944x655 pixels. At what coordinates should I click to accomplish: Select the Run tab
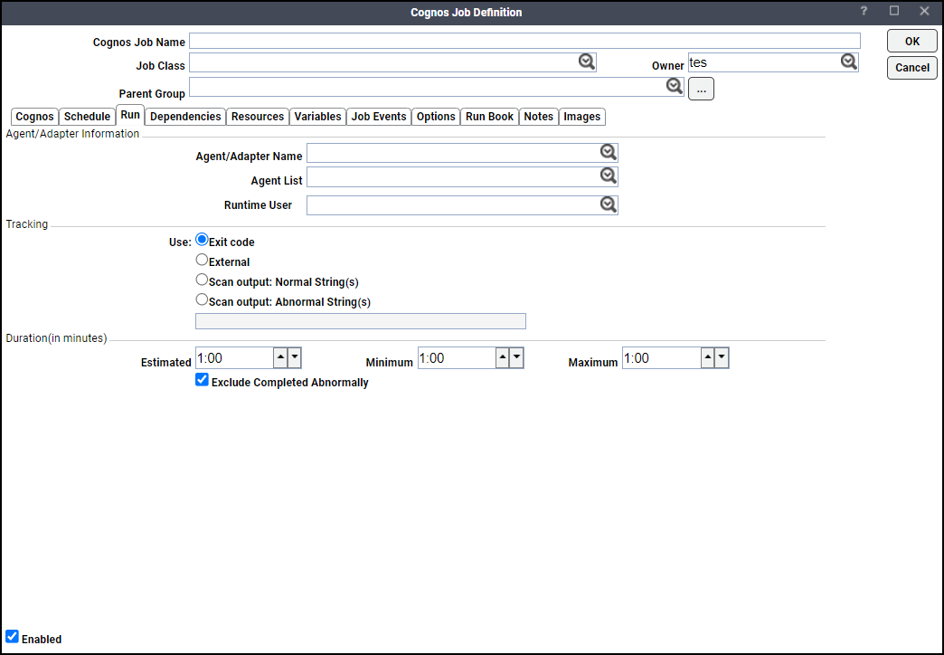[130, 115]
